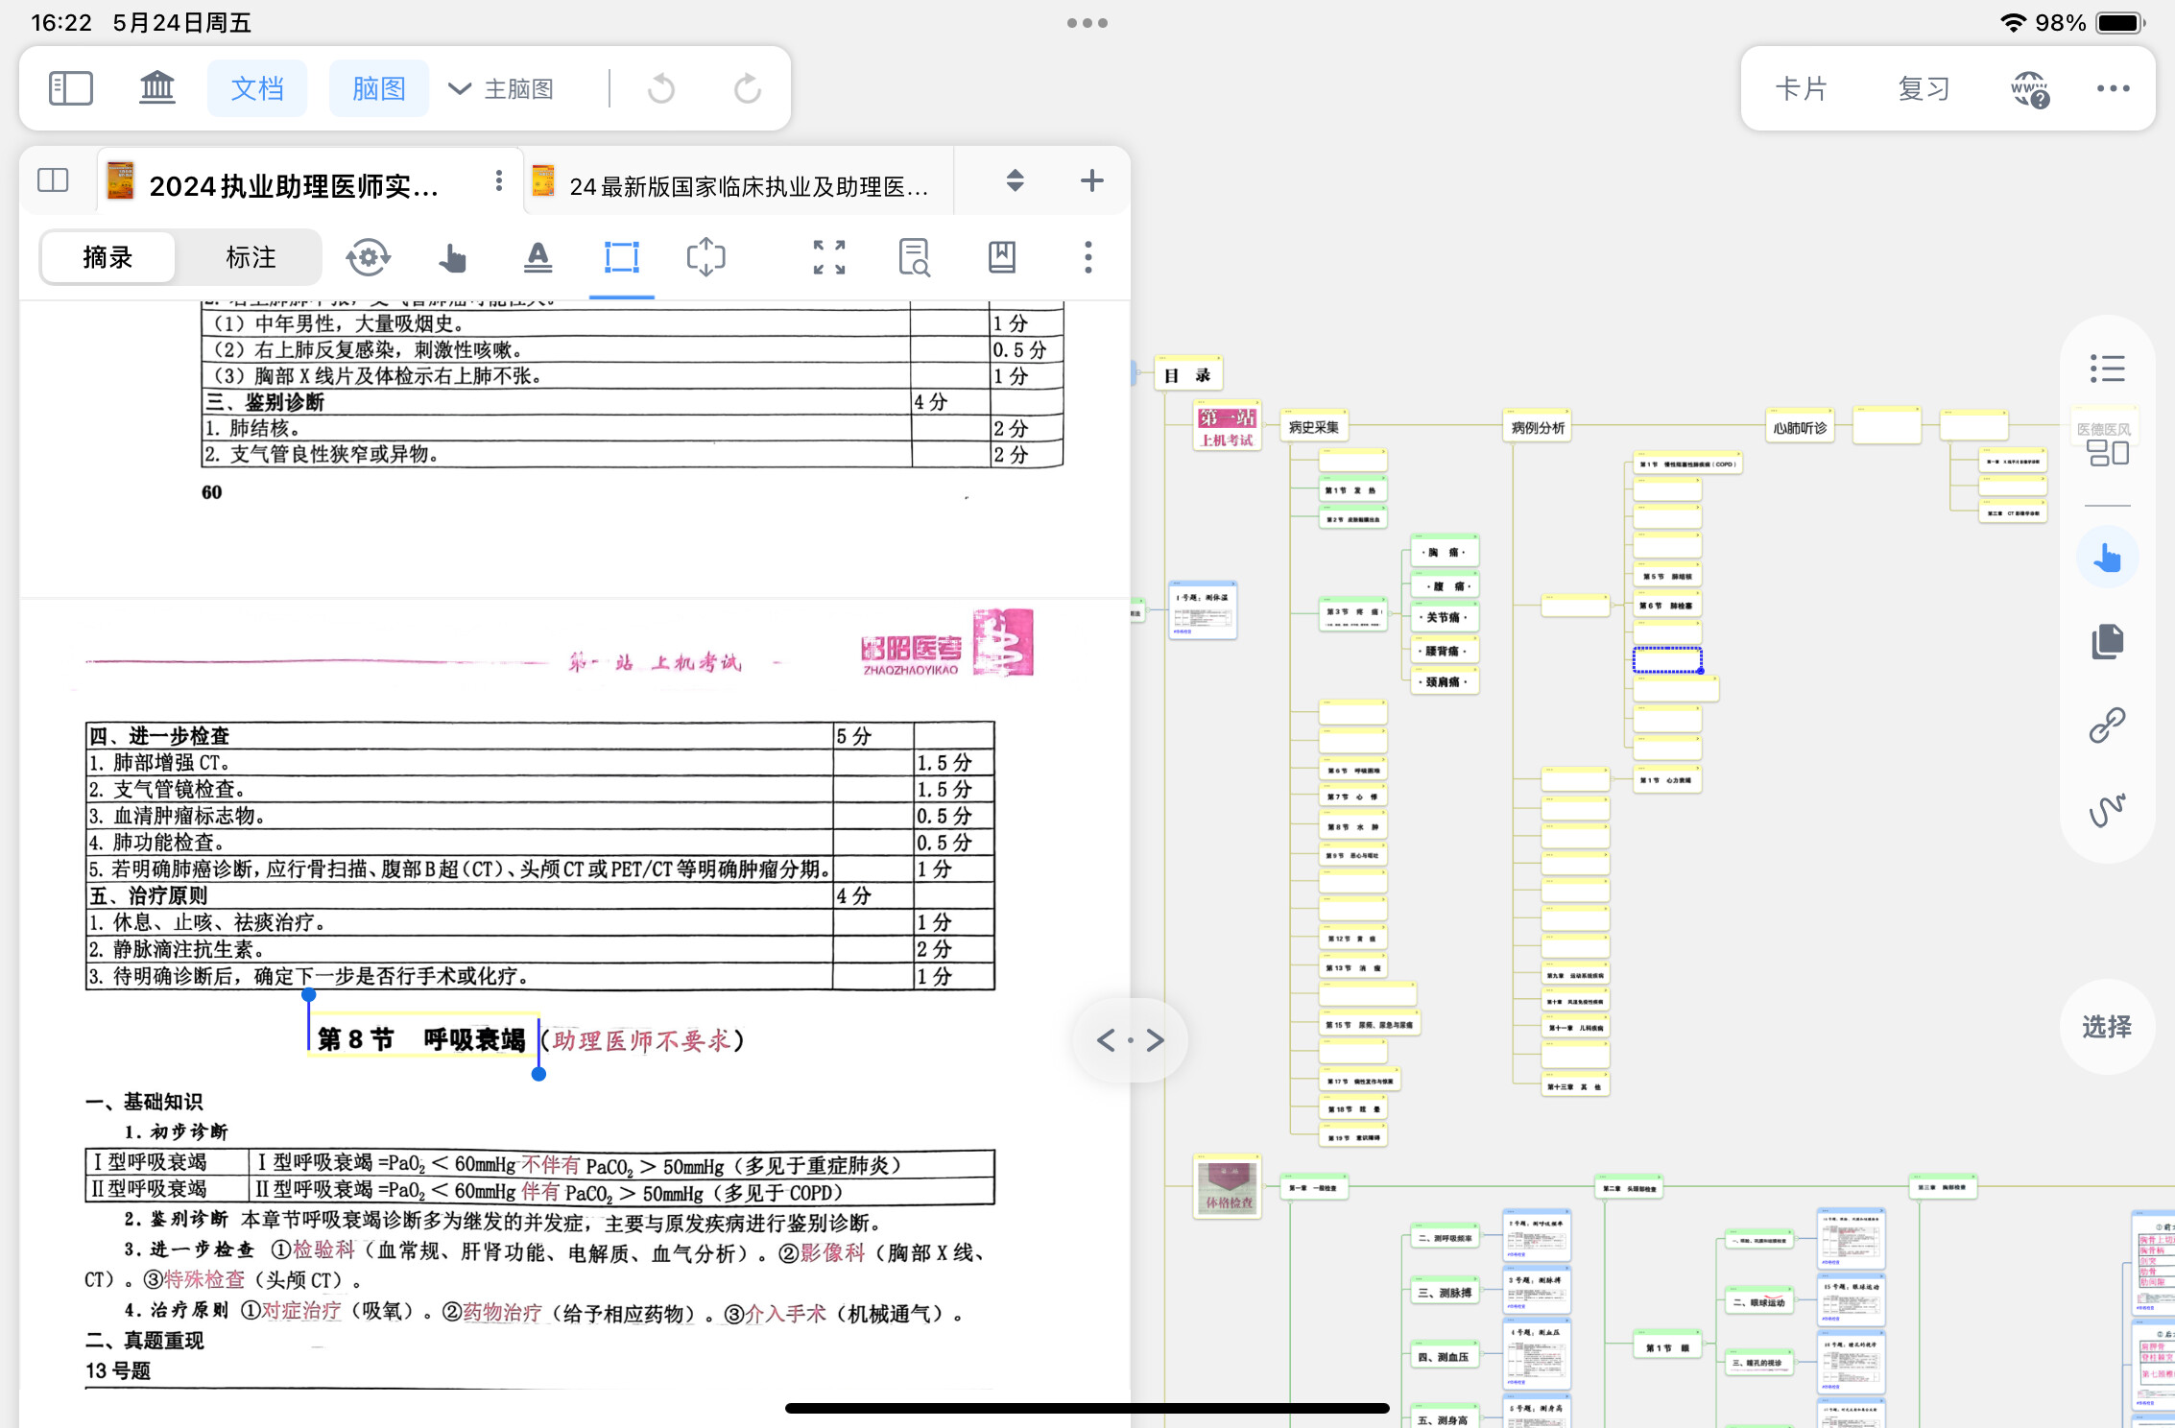Click the fullscreen expand arrows icon

coord(829,257)
